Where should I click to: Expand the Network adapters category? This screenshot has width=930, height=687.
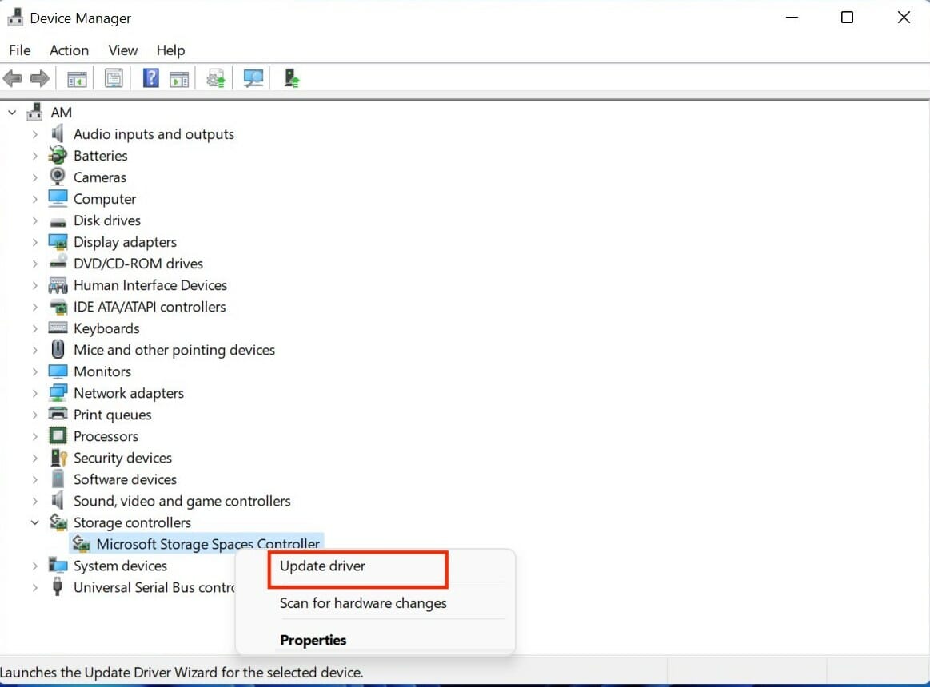pyautogui.click(x=34, y=393)
